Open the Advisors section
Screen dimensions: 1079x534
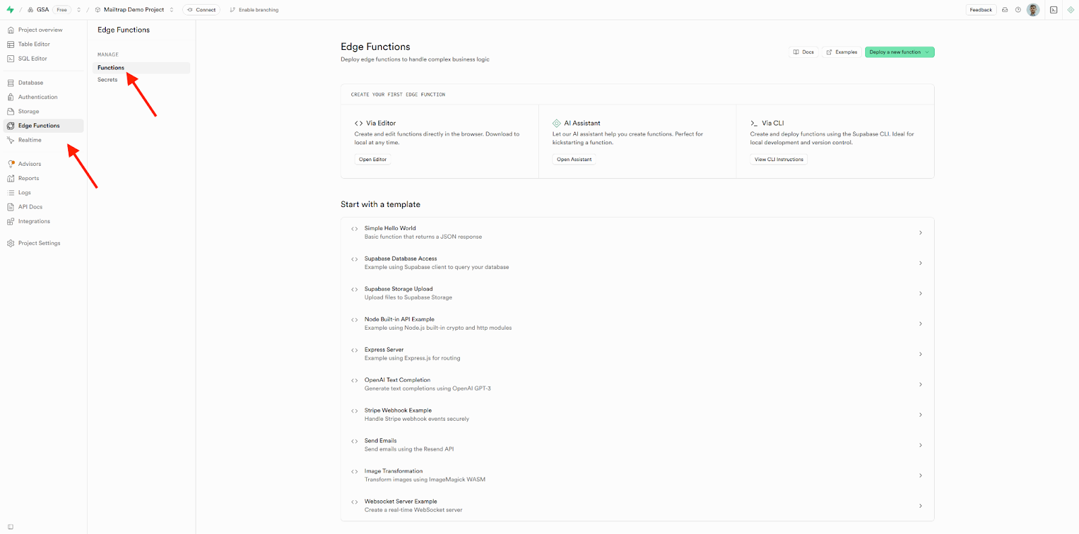coord(28,163)
